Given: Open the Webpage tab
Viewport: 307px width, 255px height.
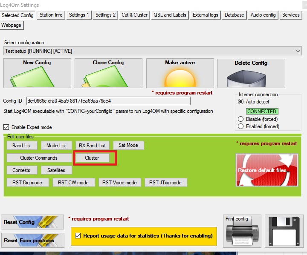Looking at the screenshot, I should [x=12, y=25].
